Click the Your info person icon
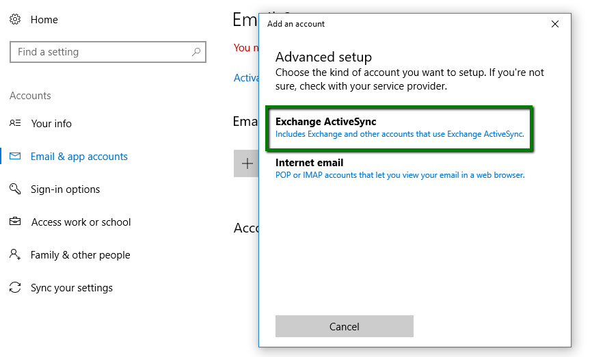The image size is (605, 357). tap(15, 123)
